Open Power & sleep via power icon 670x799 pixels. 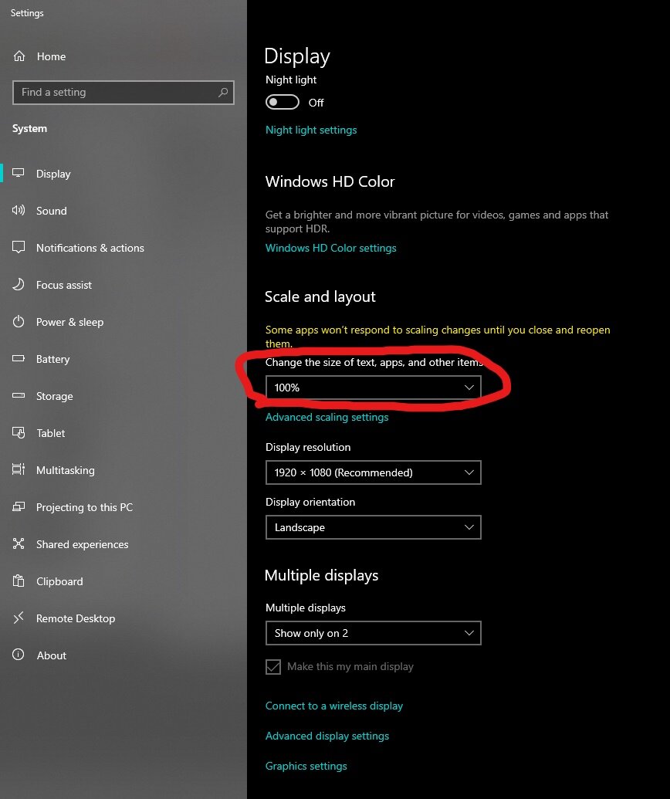click(x=19, y=322)
